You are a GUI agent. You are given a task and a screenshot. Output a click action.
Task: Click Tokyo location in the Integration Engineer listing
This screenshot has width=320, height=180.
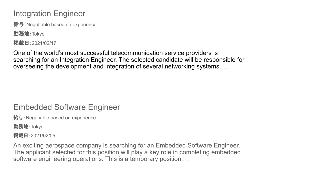[38, 34]
